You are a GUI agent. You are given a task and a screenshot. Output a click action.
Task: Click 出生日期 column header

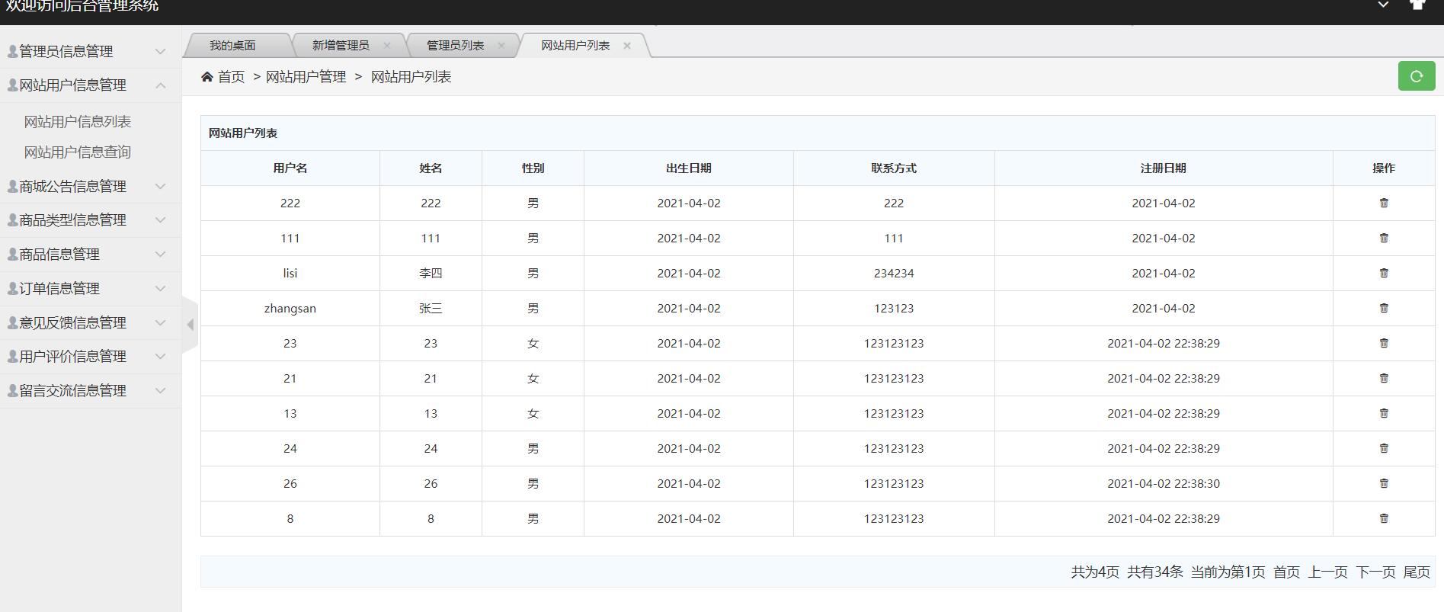(689, 168)
